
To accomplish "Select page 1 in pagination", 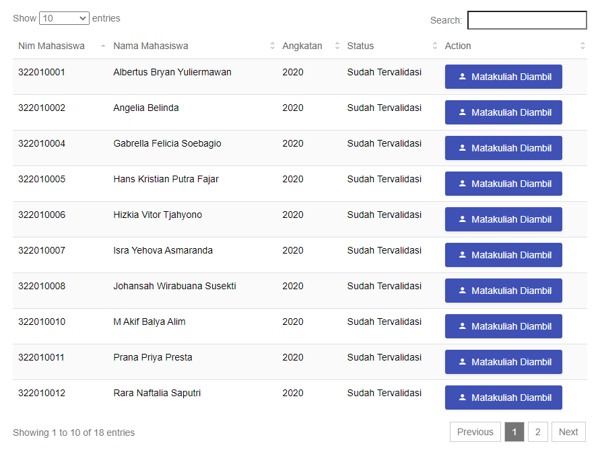I will (514, 432).
